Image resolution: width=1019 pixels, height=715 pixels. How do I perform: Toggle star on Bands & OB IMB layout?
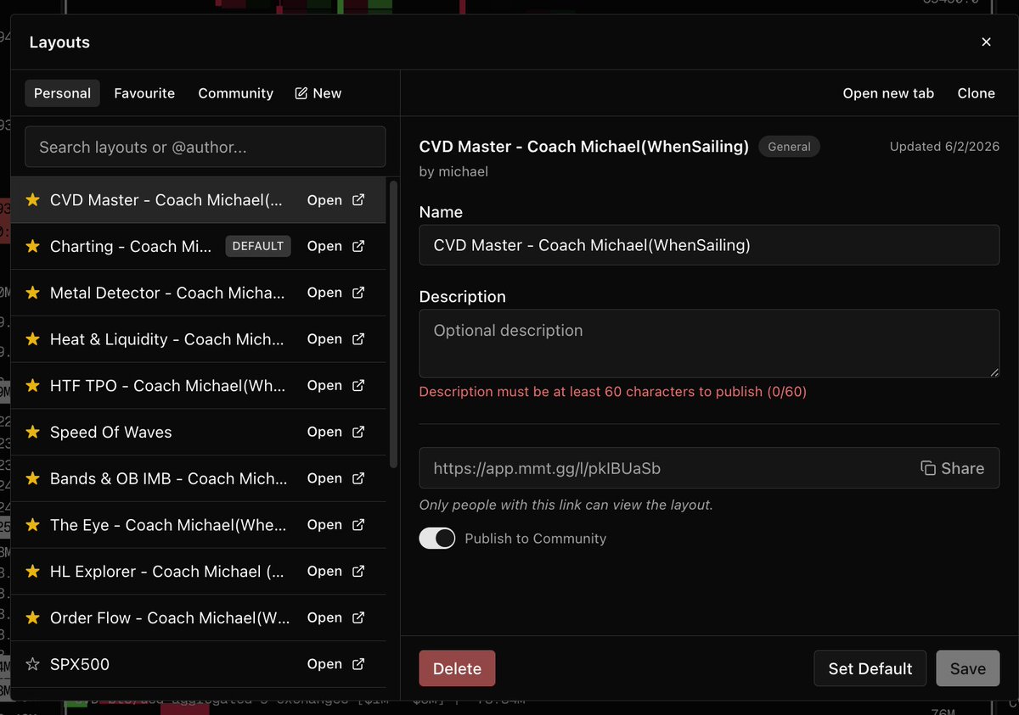click(32, 478)
